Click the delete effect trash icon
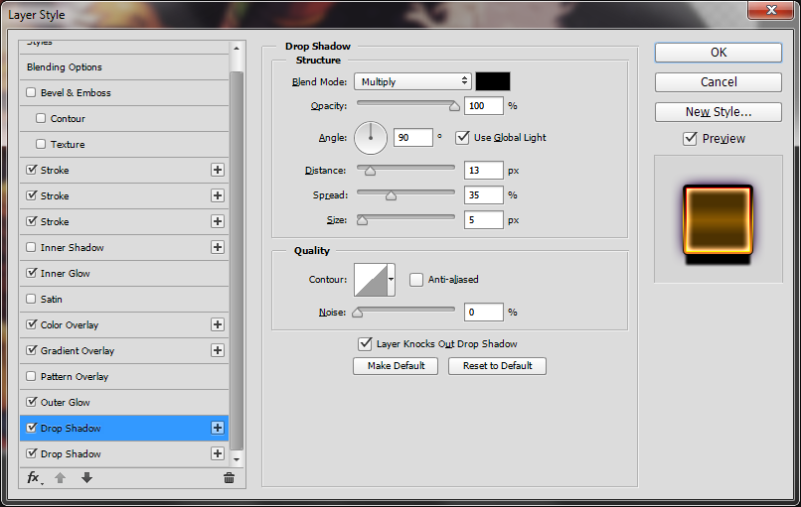This screenshot has height=507, width=801. tap(229, 478)
